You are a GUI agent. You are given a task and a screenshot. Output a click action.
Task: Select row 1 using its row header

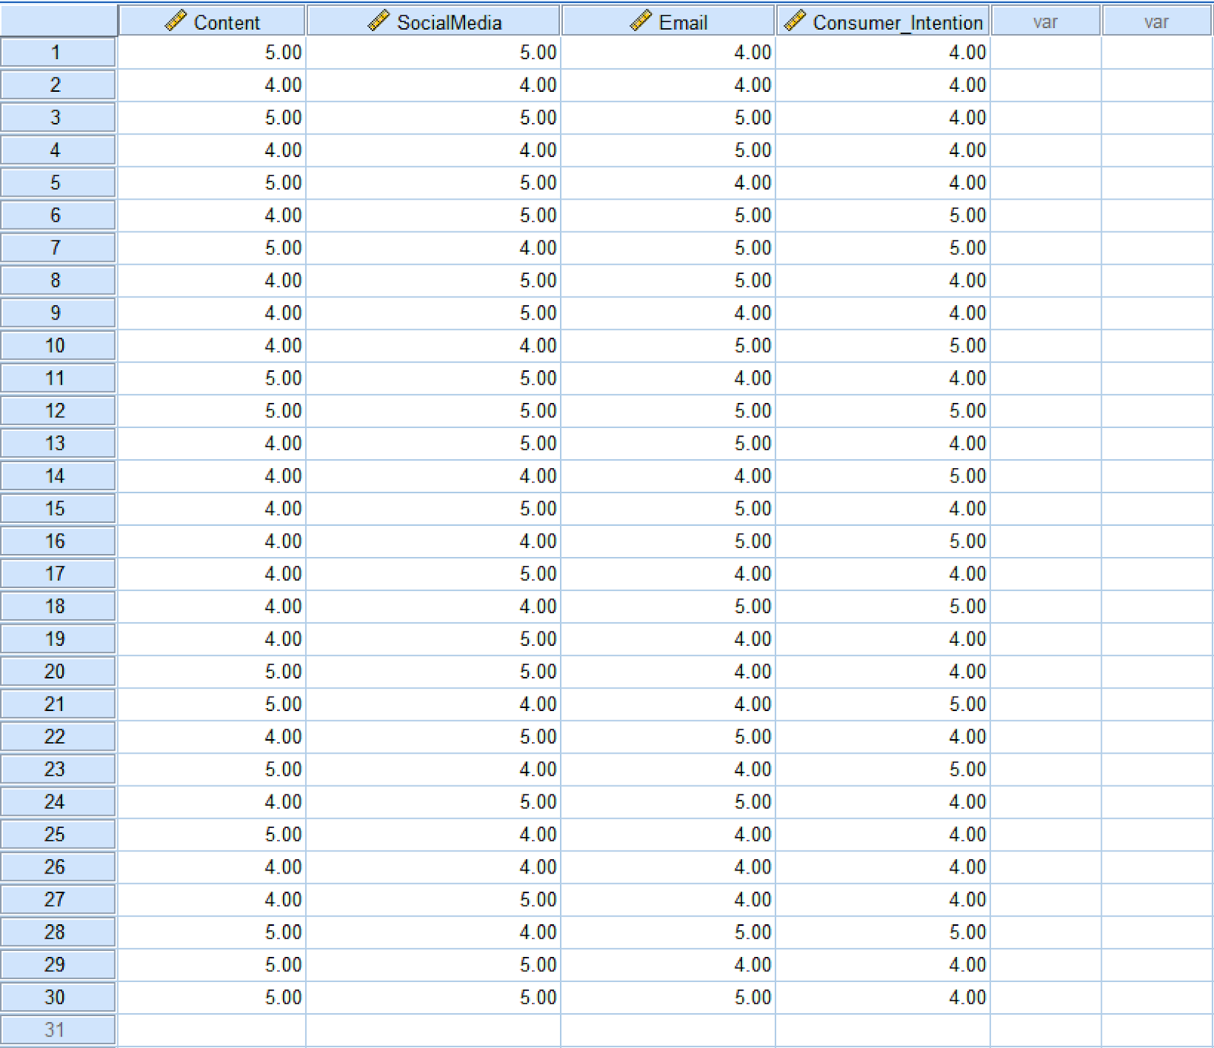[58, 53]
